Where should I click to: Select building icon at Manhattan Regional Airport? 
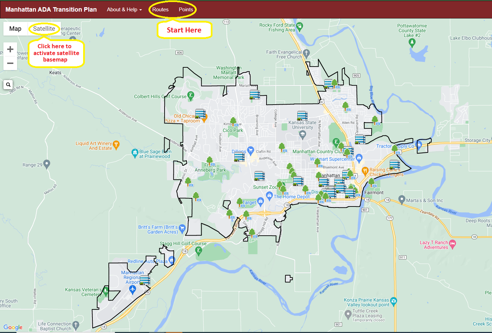click(x=145, y=280)
